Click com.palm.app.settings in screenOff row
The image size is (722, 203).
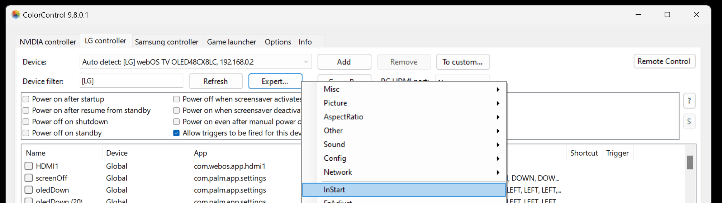[230, 178]
